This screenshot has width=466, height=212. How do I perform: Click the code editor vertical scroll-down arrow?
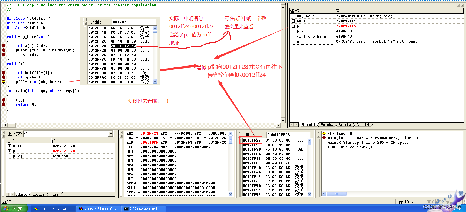pyautogui.click(x=283, y=121)
